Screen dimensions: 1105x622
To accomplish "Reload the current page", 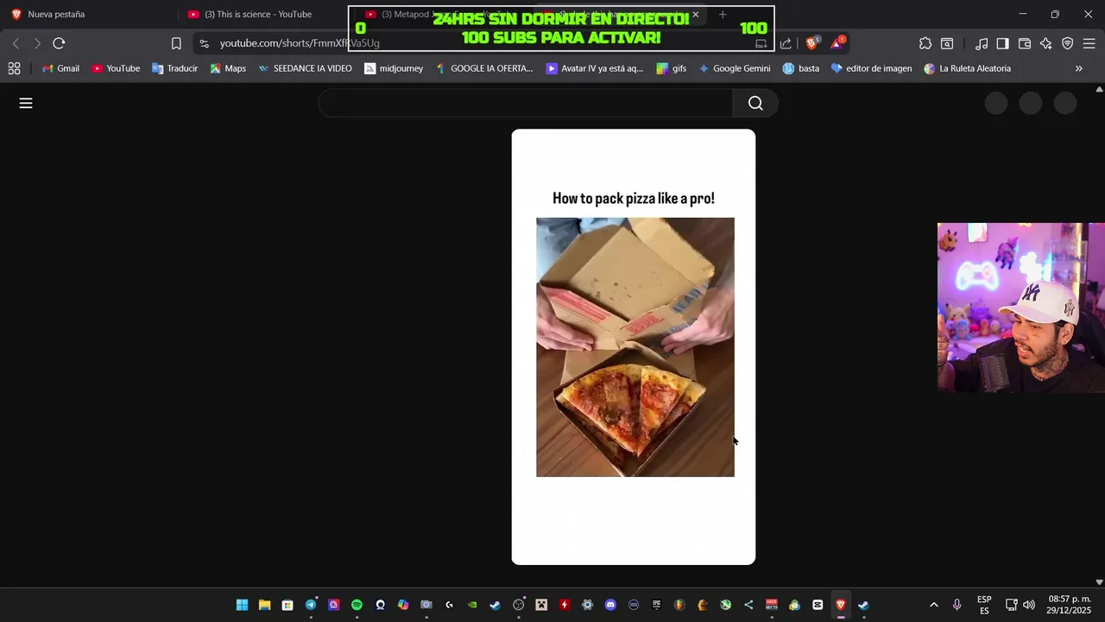I will [x=59, y=43].
